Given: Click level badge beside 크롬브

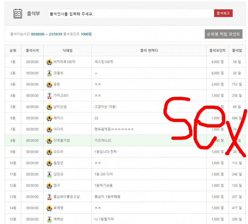Looking at the screenshot, I should click(50, 73).
